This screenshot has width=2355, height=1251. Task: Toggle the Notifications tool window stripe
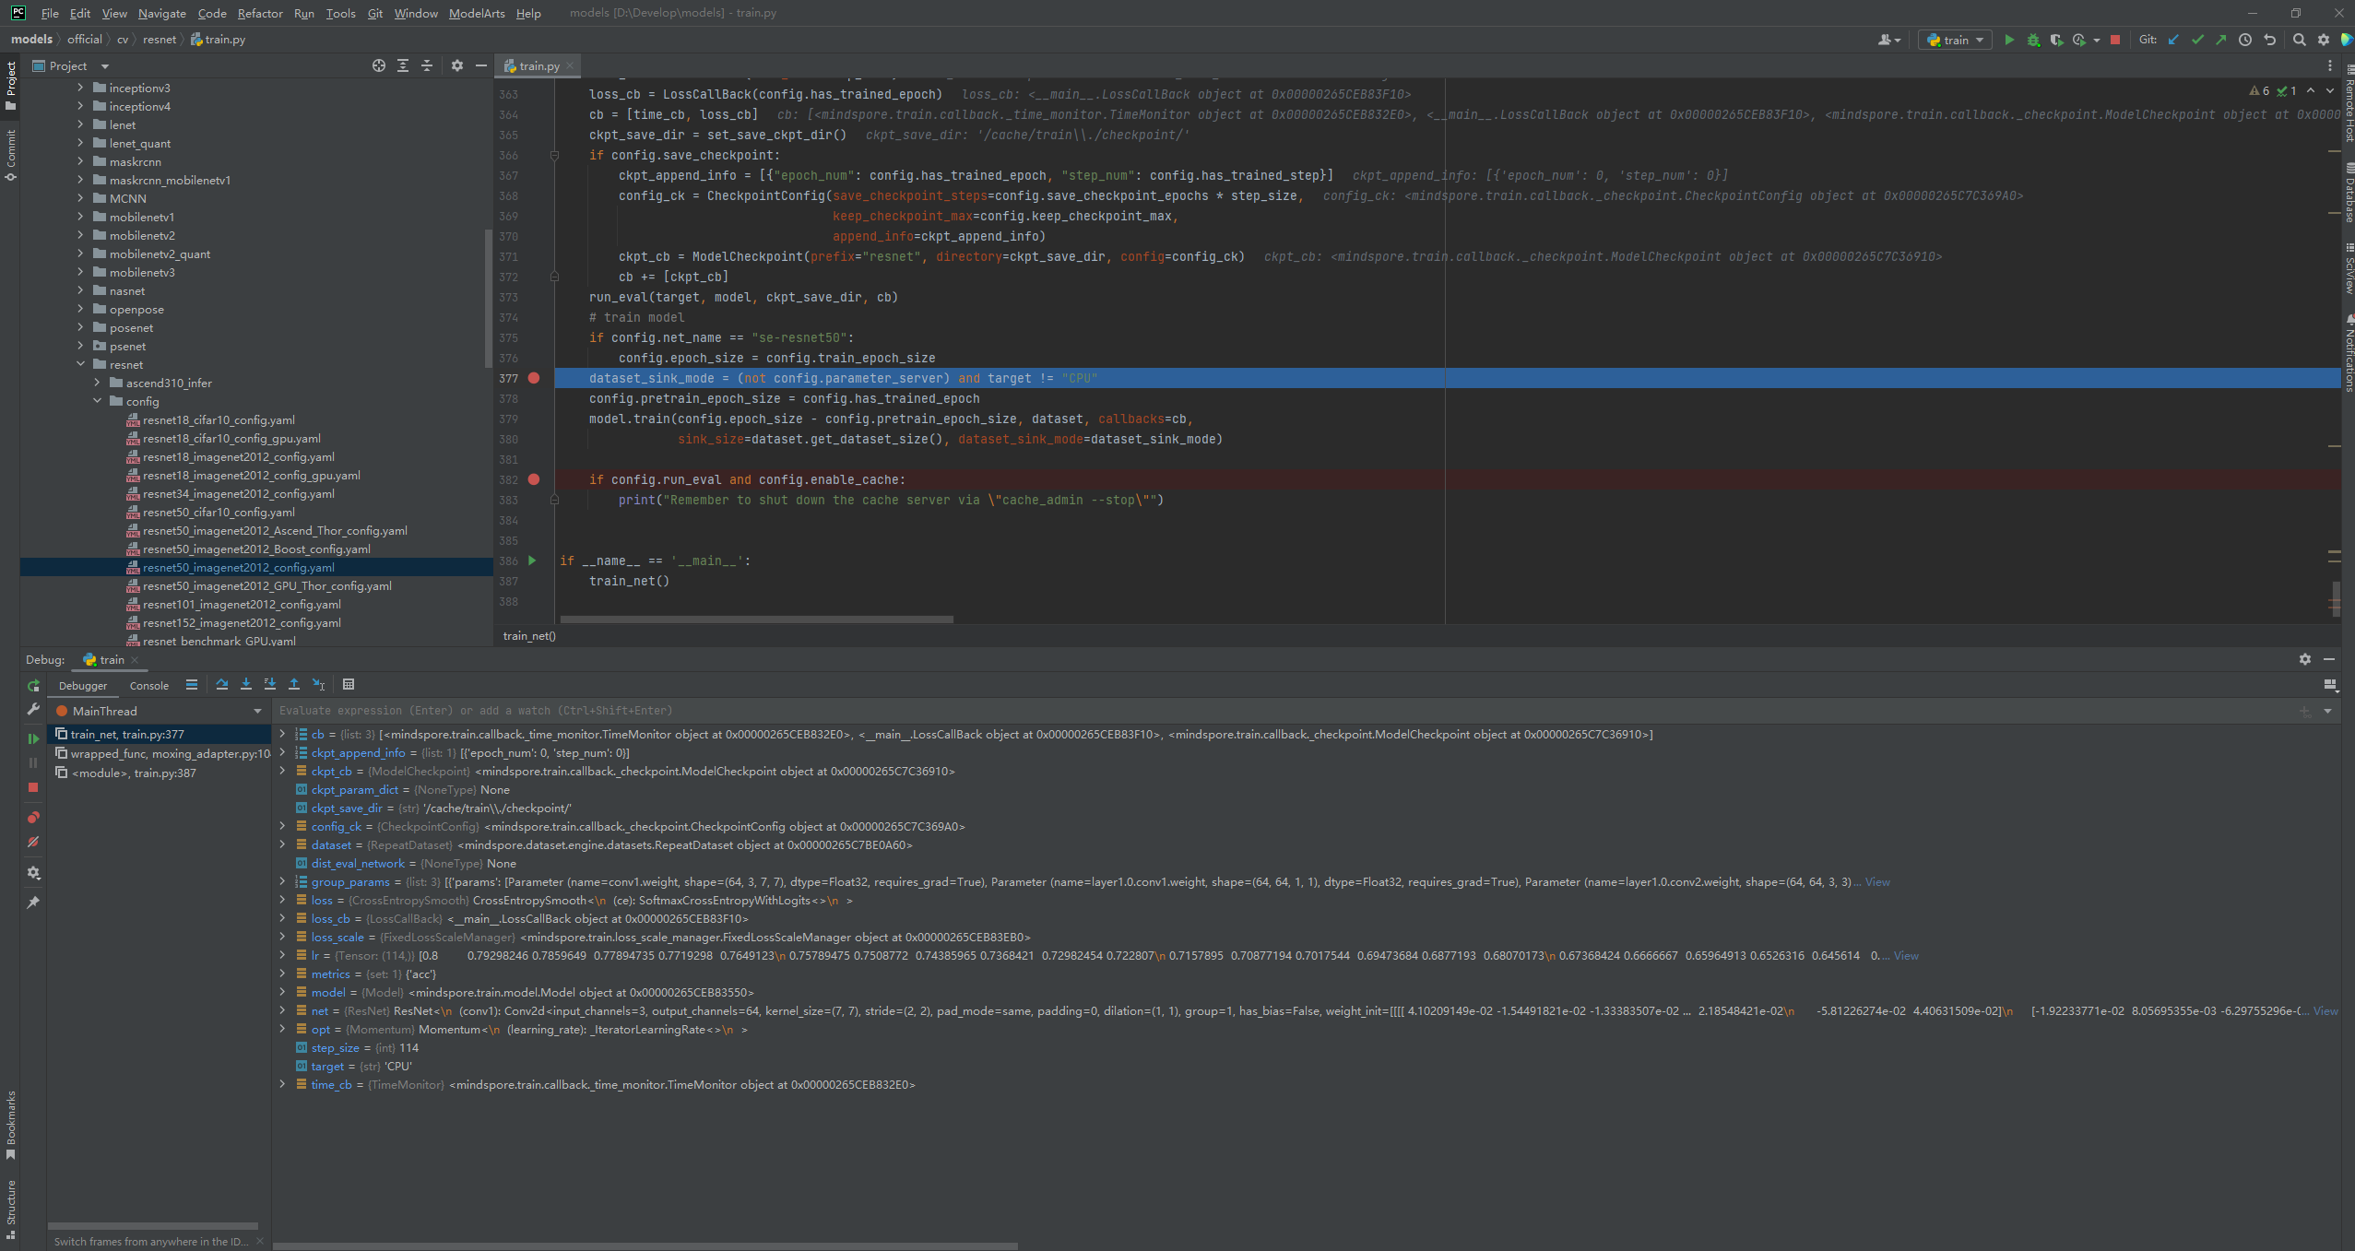pos(2348,354)
